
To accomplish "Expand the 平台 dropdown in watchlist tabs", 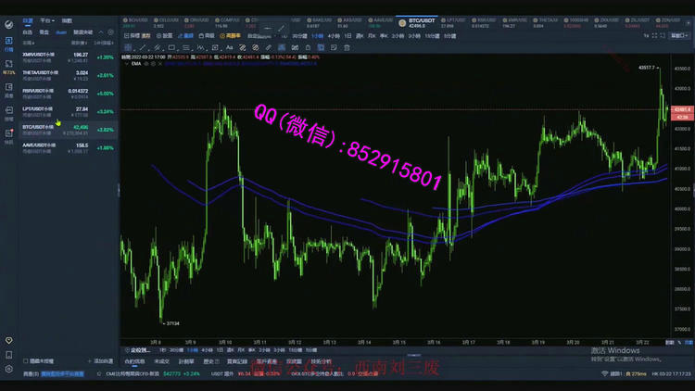I will [46, 19].
